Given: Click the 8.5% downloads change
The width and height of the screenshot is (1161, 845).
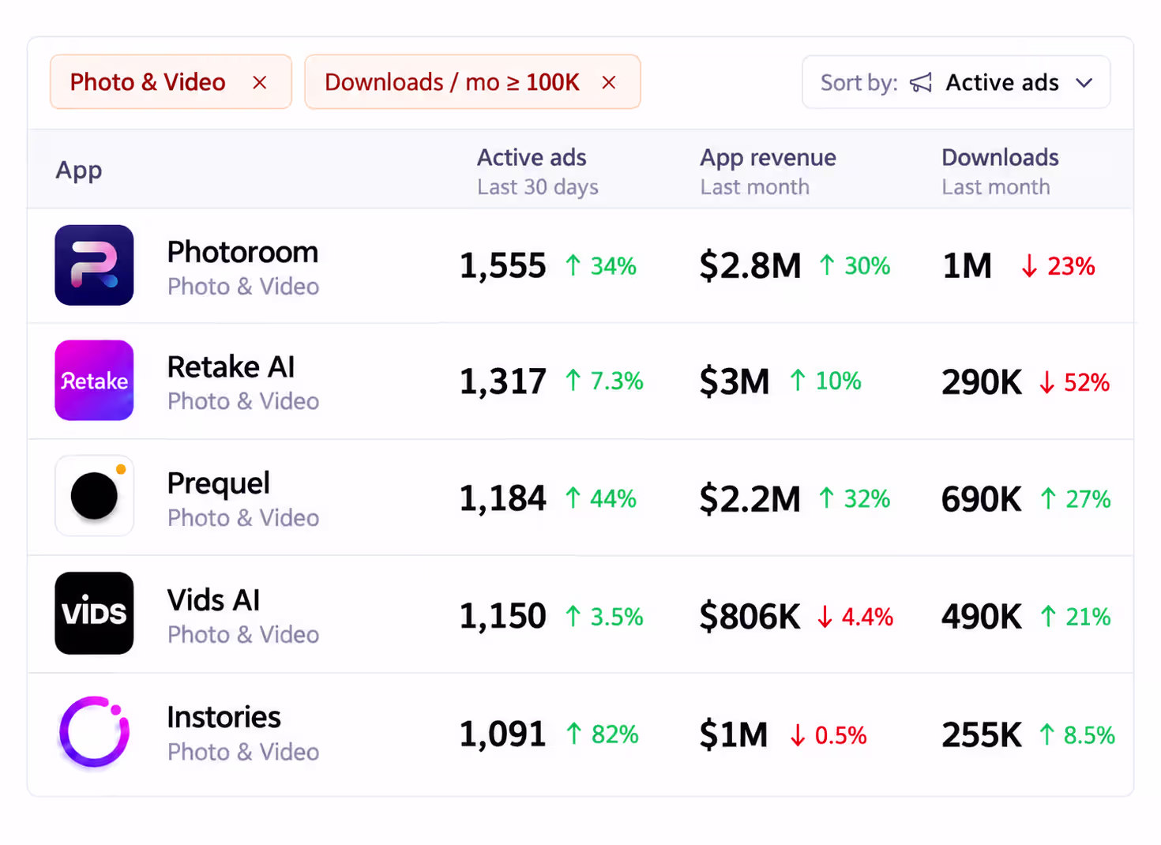Looking at the screenshot, I should tap(1077, 735).
